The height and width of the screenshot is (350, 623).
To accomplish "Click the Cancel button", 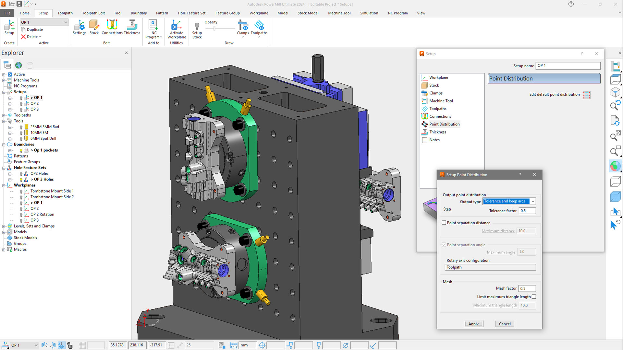I will pos(505,324).
